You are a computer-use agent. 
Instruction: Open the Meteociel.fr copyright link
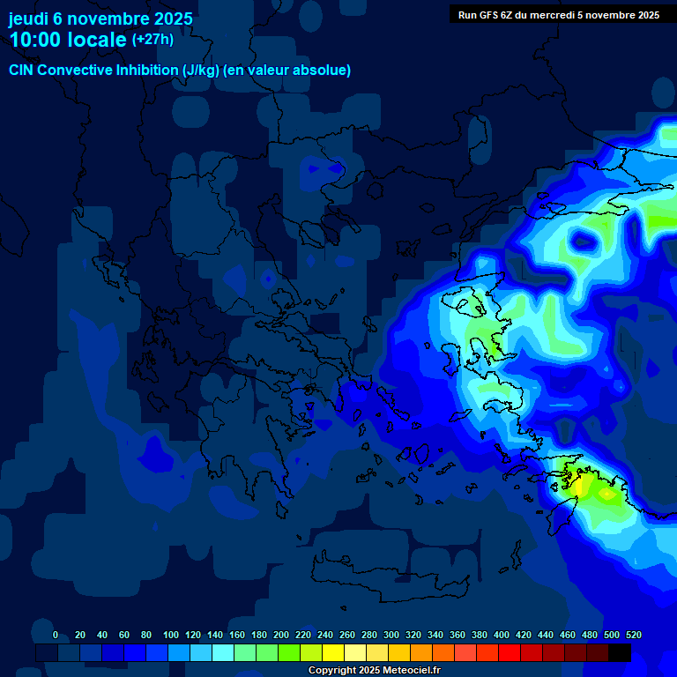pos(374,671)
